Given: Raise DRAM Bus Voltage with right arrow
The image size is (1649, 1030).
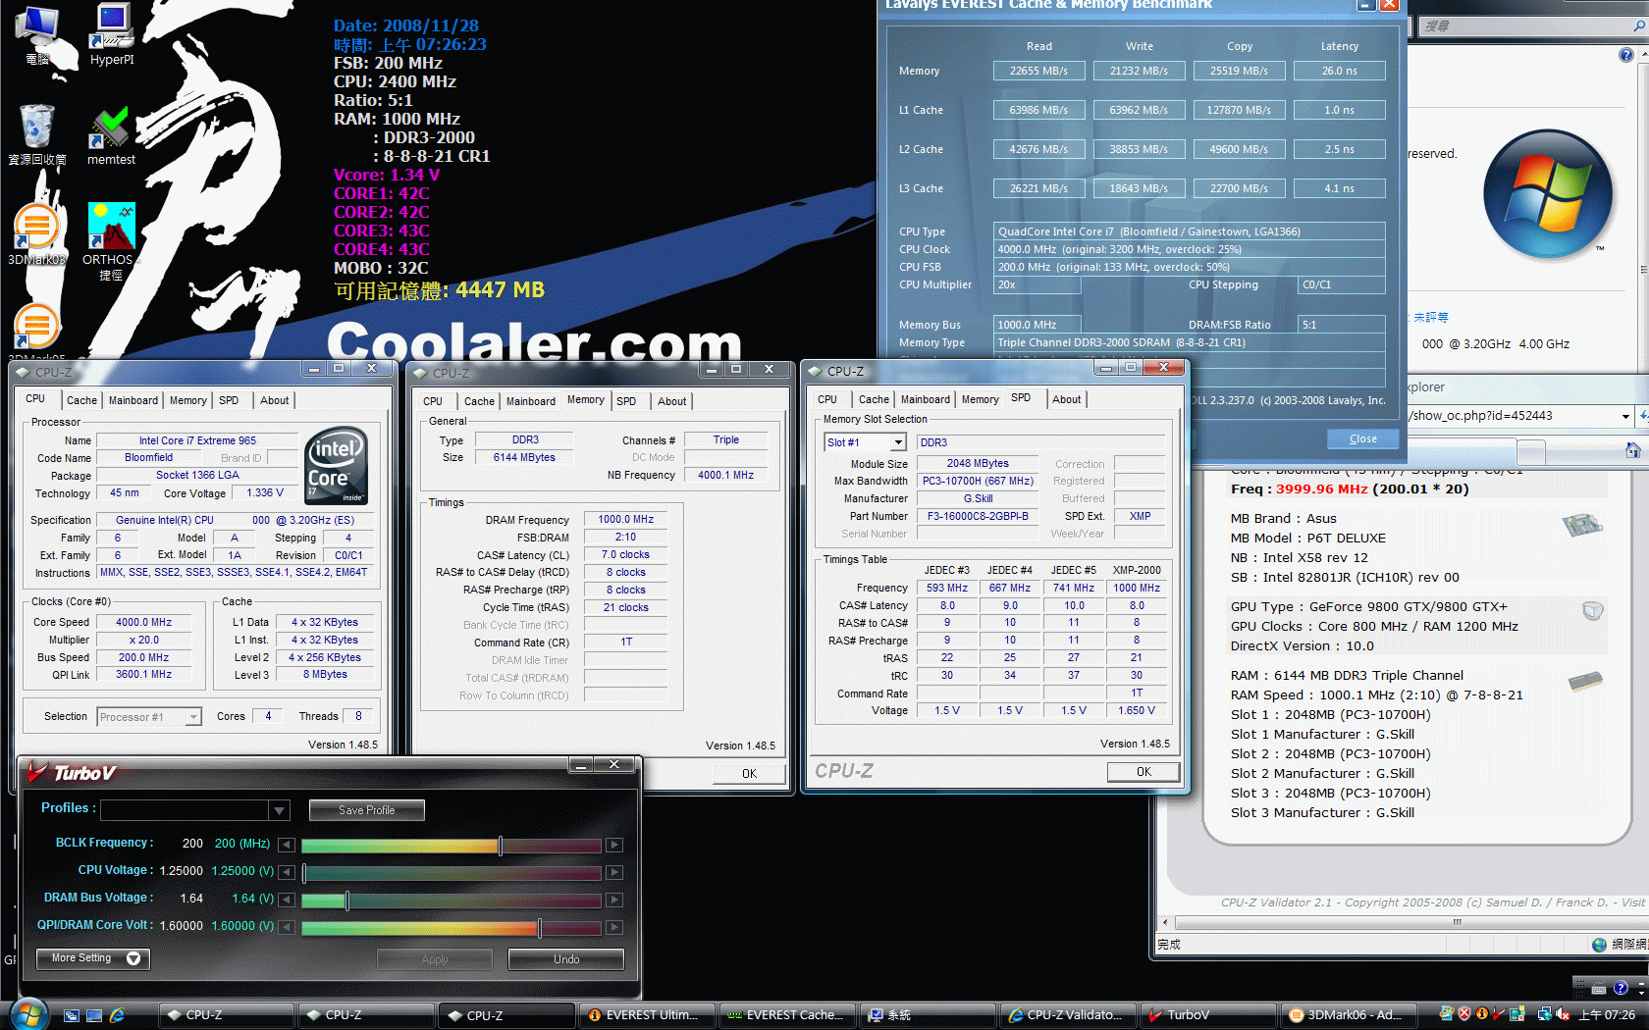Looking at the screenshot, I should 614,900.
